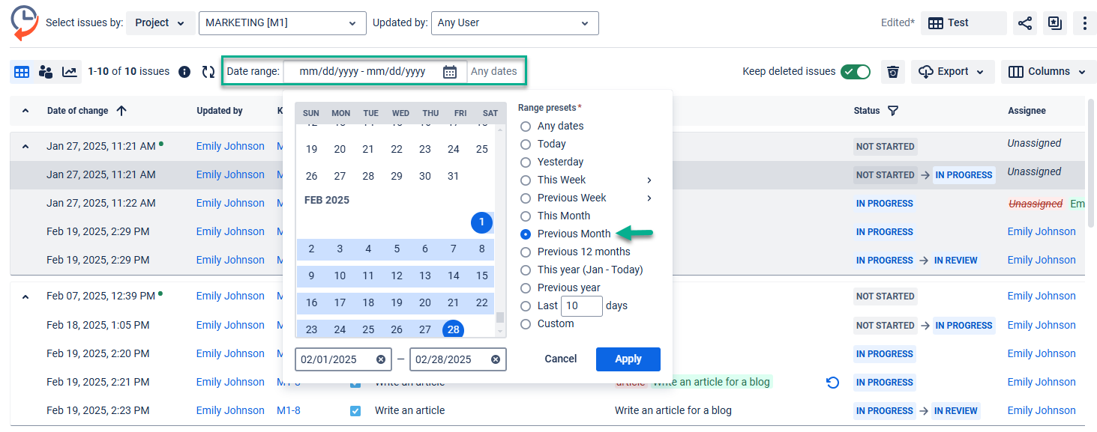Toggle the Keep deleted issues switch
Image resolution: width=1097 pixels, height=432 pixels.
855,72
